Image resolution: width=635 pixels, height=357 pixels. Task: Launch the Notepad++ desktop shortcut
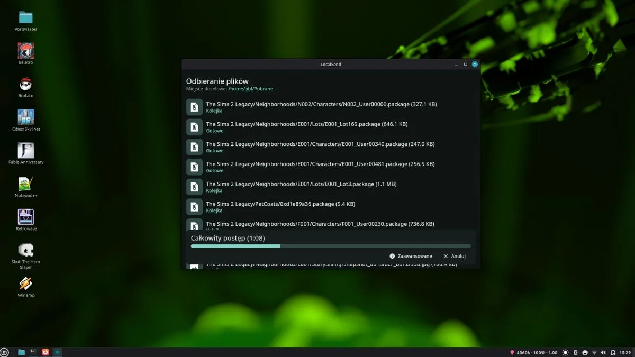25,184
